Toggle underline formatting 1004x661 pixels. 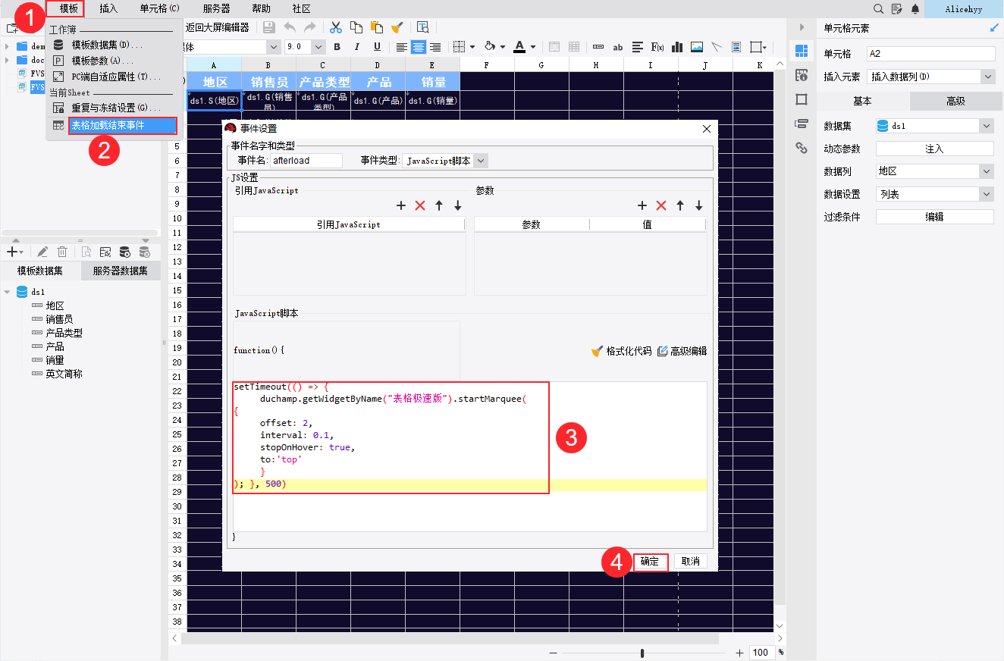point(377,47)
